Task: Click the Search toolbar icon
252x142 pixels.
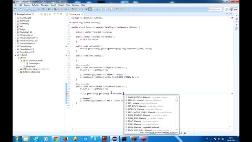Action: point(80,9)
